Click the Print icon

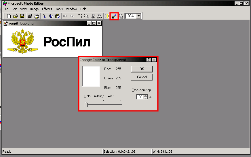click(x=30, y=16)
